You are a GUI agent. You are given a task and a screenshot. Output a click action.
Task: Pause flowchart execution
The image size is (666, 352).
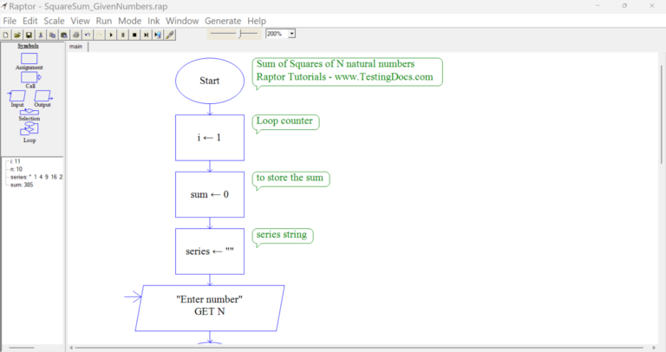click(x=123, y=35)
